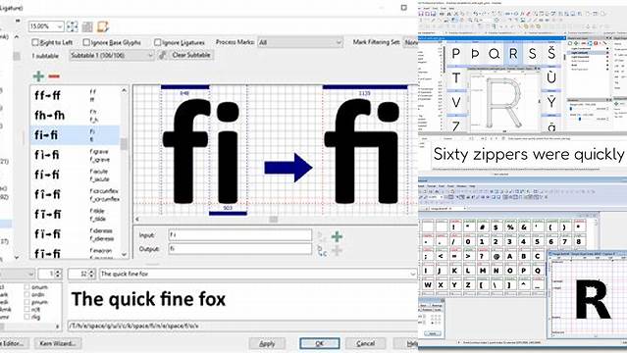Check the Ignore Ligatures option
Screen dimensions: 627x353
(x=158, y=42)
